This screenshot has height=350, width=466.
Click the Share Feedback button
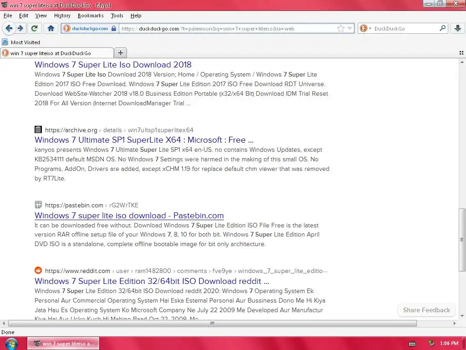426,310
